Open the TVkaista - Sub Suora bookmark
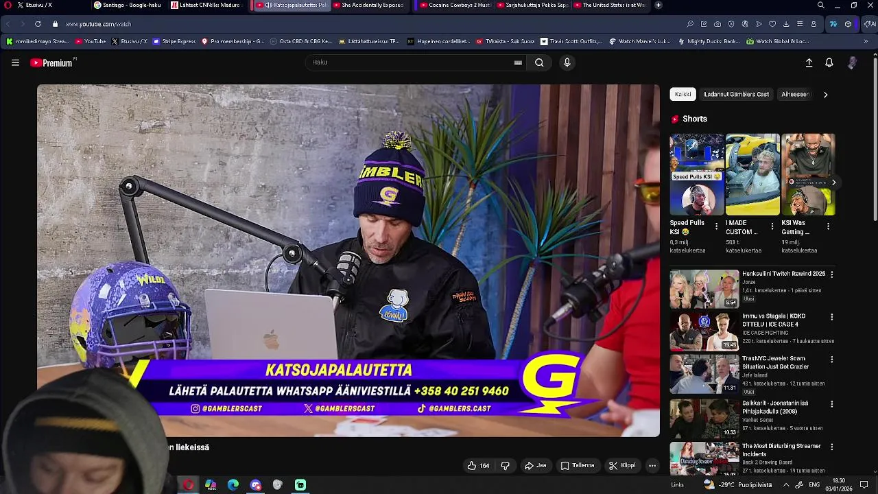Image resolution: width=878 pixels, height=494 pixels. [x=506, y=41]
